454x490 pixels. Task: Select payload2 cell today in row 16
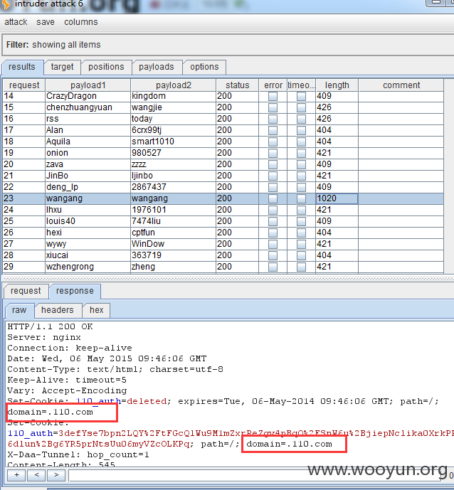pyautogui.click(x=173, y=119)
